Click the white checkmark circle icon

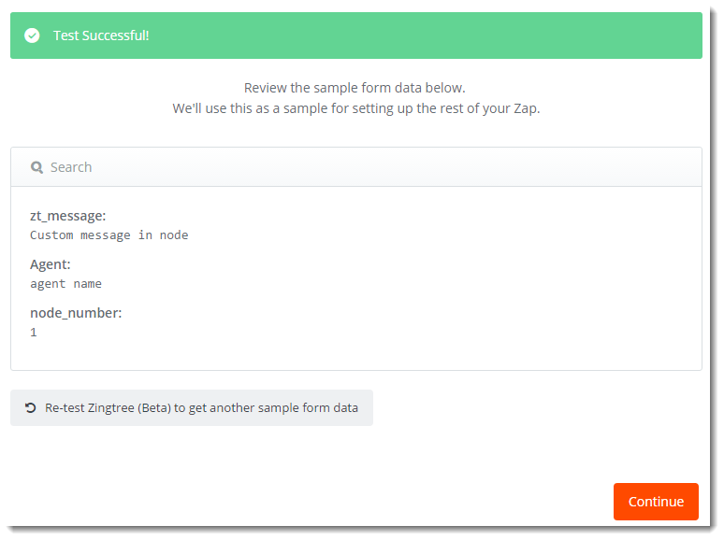[32, 36]
